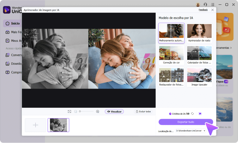Click the colorized result preview image
The height and width of the screenshot is (143, 238).
tap(122, 59)
